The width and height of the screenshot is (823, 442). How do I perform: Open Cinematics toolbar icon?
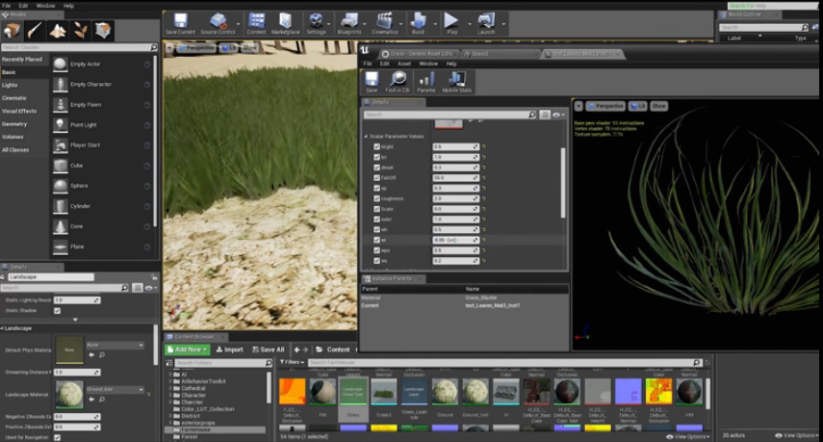(385, 24)
